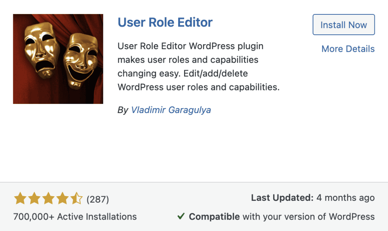The width and height of the screenshot is (388, 231).
Task: Click the plugin description paragraph
Action: click(x=199, y=67)
